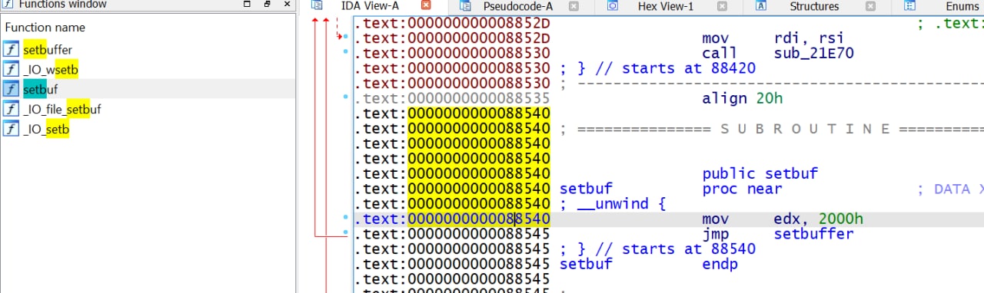Click the Enums tab icon
The image size is (984, 293).
click(x=909, y=6)
